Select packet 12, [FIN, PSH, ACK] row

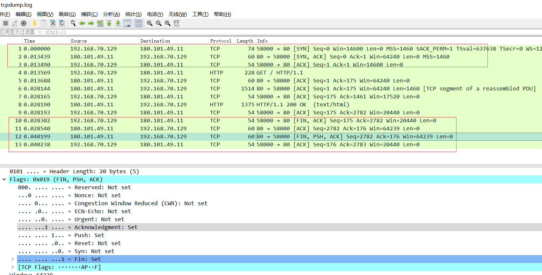click(x=271, y=137)
